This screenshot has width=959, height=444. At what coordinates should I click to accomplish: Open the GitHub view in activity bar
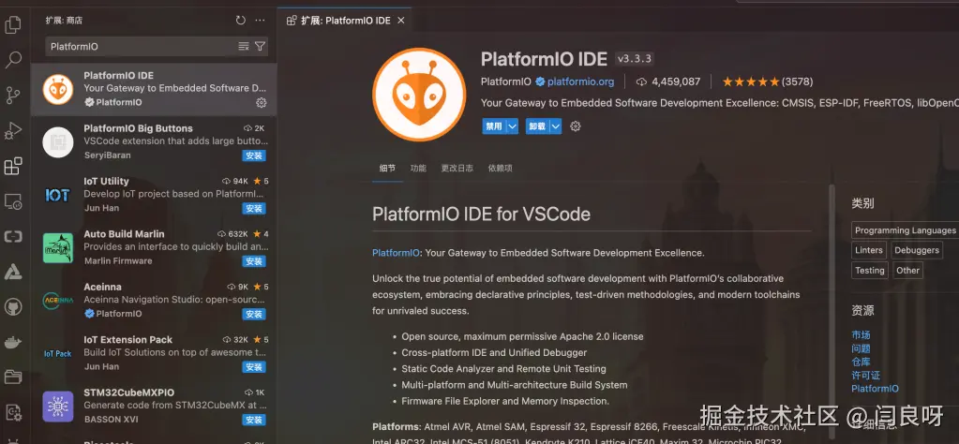click(13, 306)
